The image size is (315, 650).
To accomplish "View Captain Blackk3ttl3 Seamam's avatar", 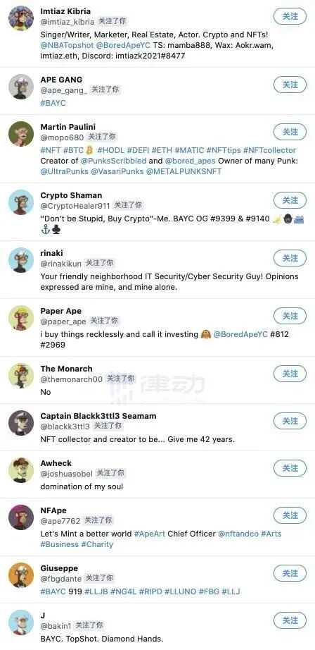I will click(x=21, y=423).
